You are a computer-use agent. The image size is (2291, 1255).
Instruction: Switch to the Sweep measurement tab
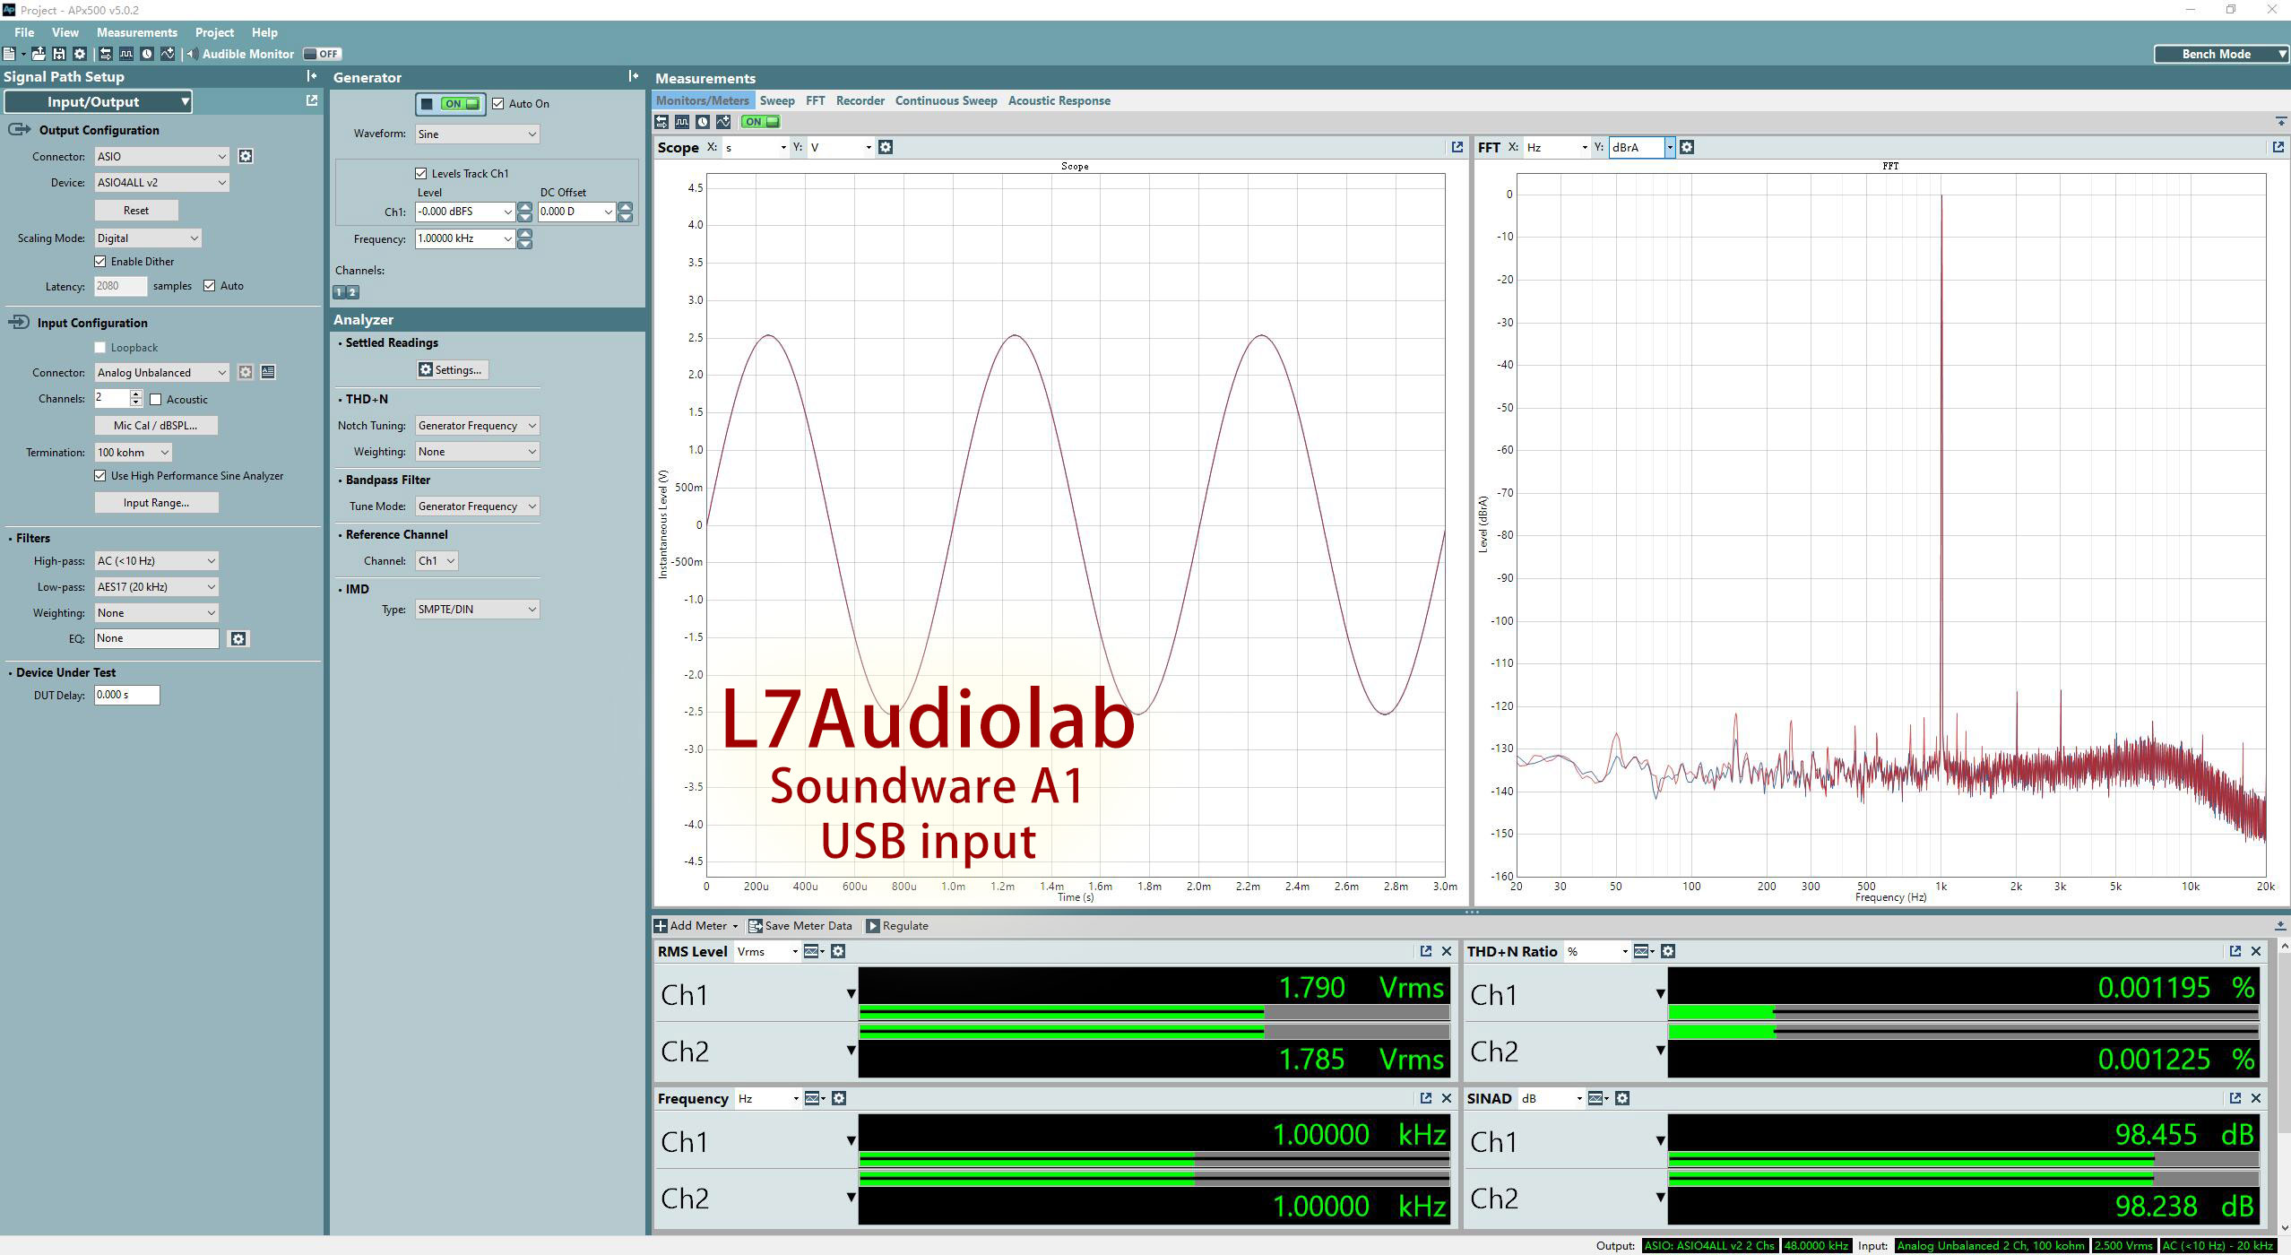tap(775, 100)
